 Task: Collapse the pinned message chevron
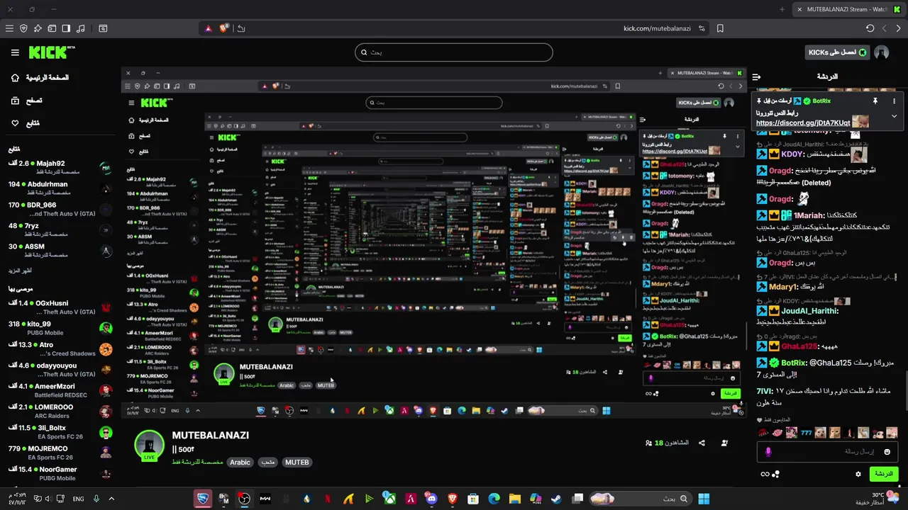tap(894, 116)
